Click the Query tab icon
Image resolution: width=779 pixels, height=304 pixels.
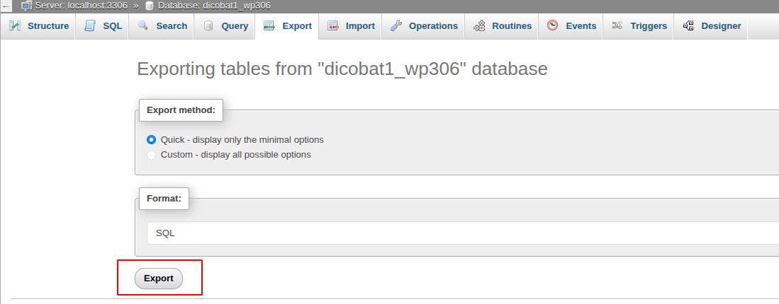coord(208,25)
